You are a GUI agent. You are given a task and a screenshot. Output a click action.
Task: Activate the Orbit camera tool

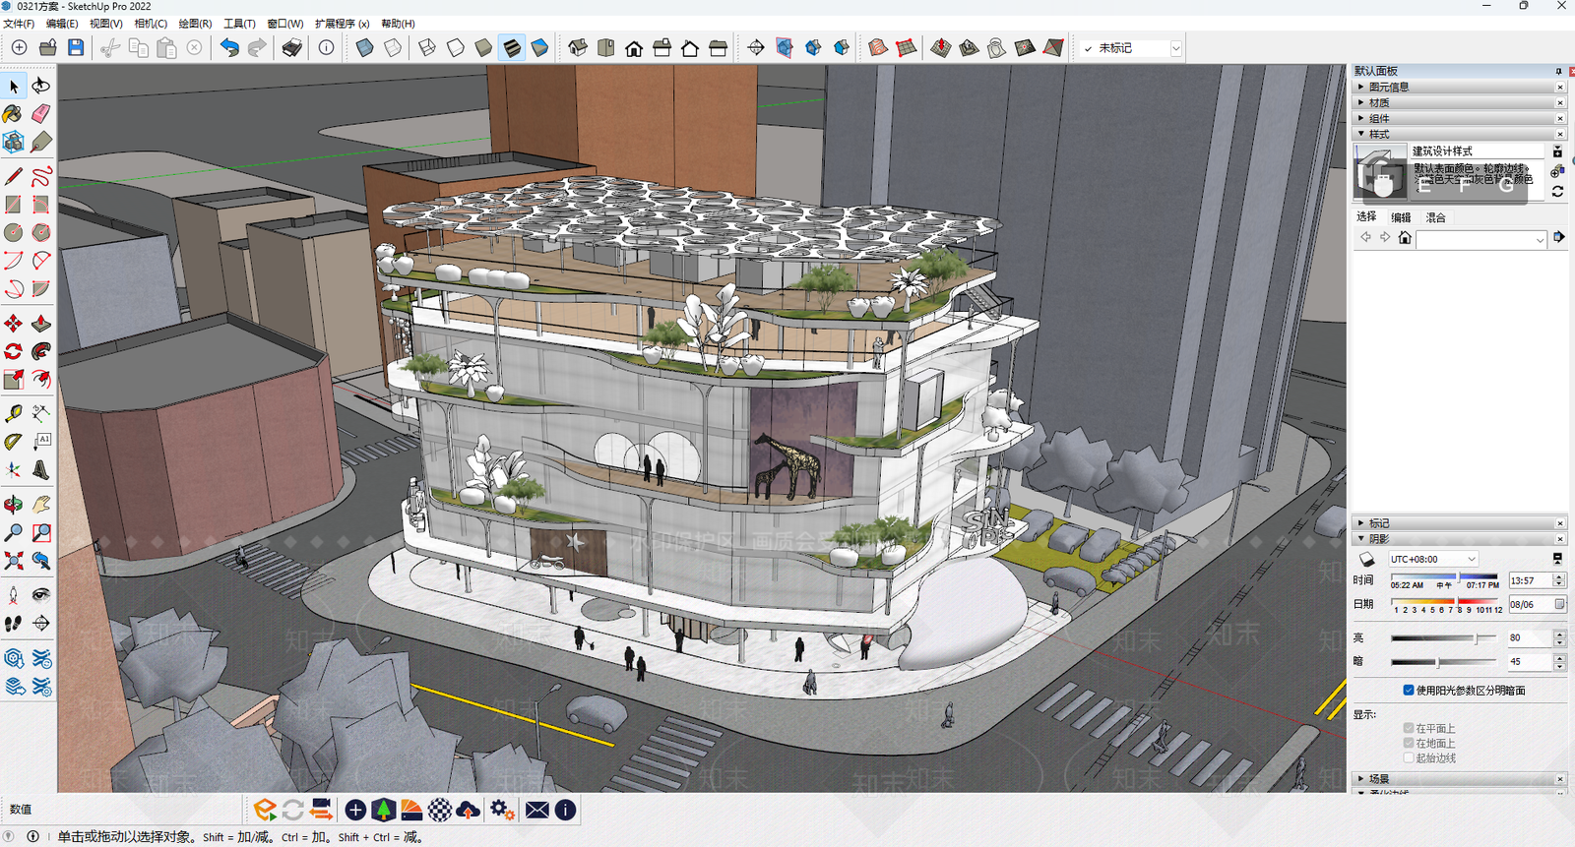[14, 505]
